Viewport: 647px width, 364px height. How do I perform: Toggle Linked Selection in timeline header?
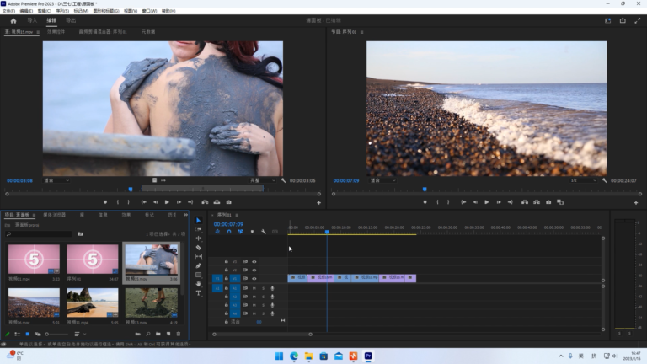tap(241, 232)
